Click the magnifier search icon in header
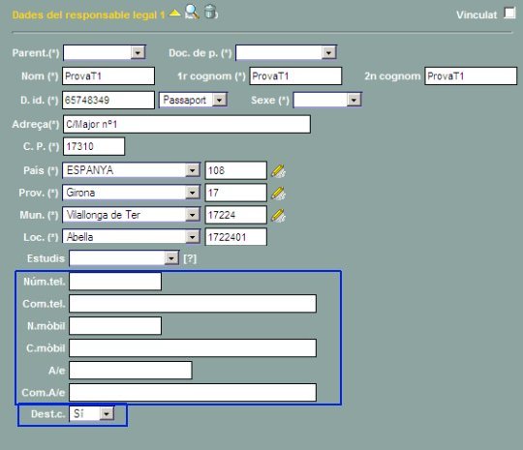The width and height of the screenshot is (523, 450). point(192,12)
